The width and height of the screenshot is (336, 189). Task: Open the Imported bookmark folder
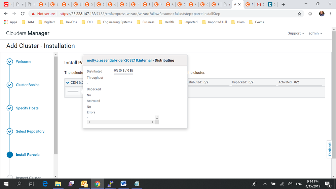(188, 22)
